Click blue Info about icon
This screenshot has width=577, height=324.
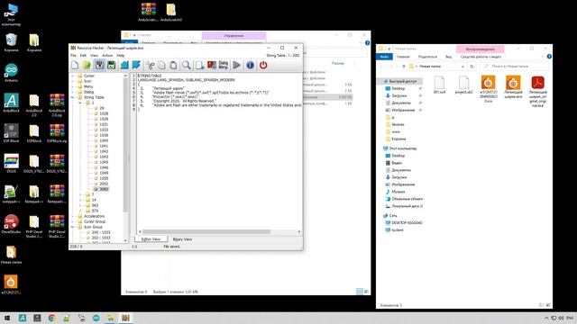point(250,65)
